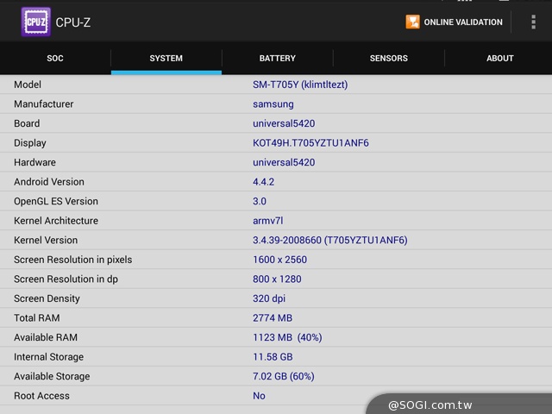Open the three-dot overflow menu

click(533, 22)
